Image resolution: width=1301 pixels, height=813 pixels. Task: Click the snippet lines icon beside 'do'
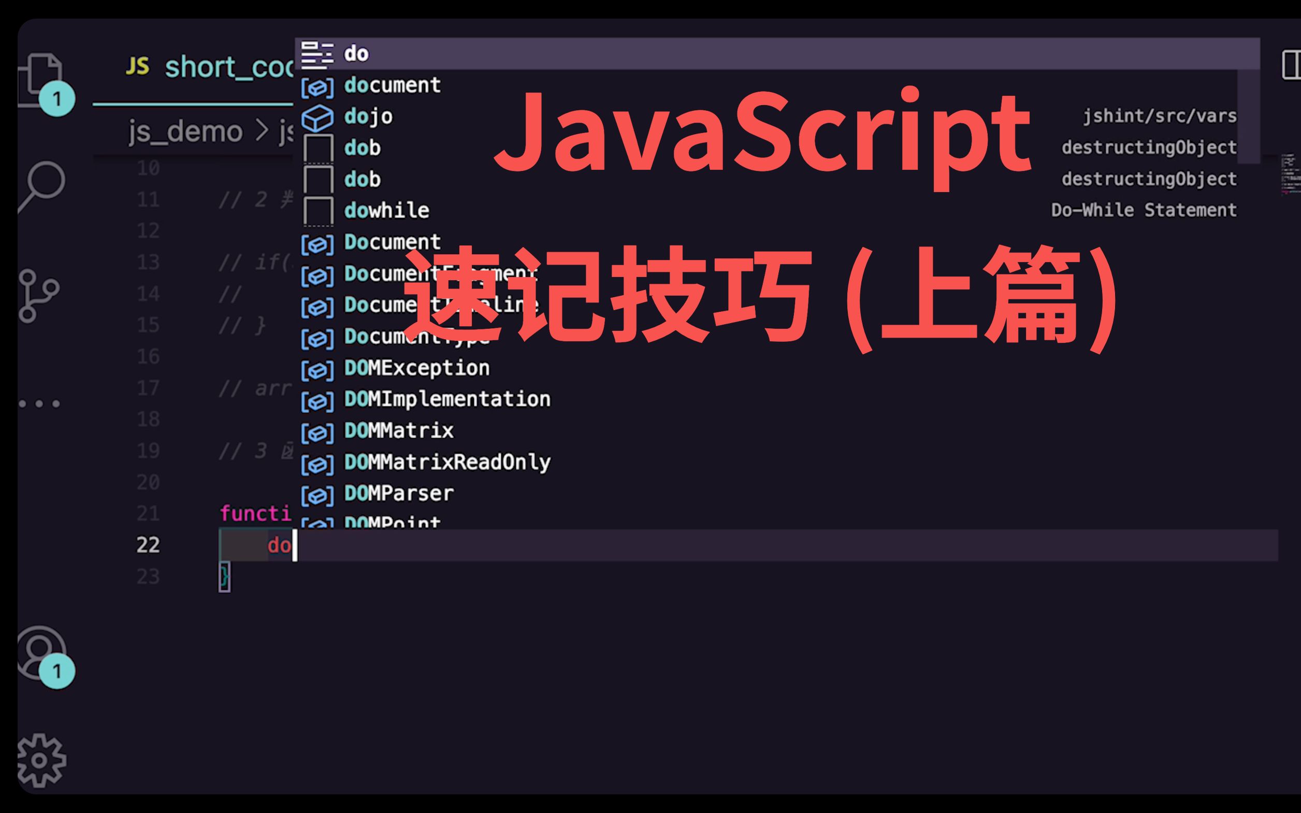pyautogui.click(x=317, y=55)
